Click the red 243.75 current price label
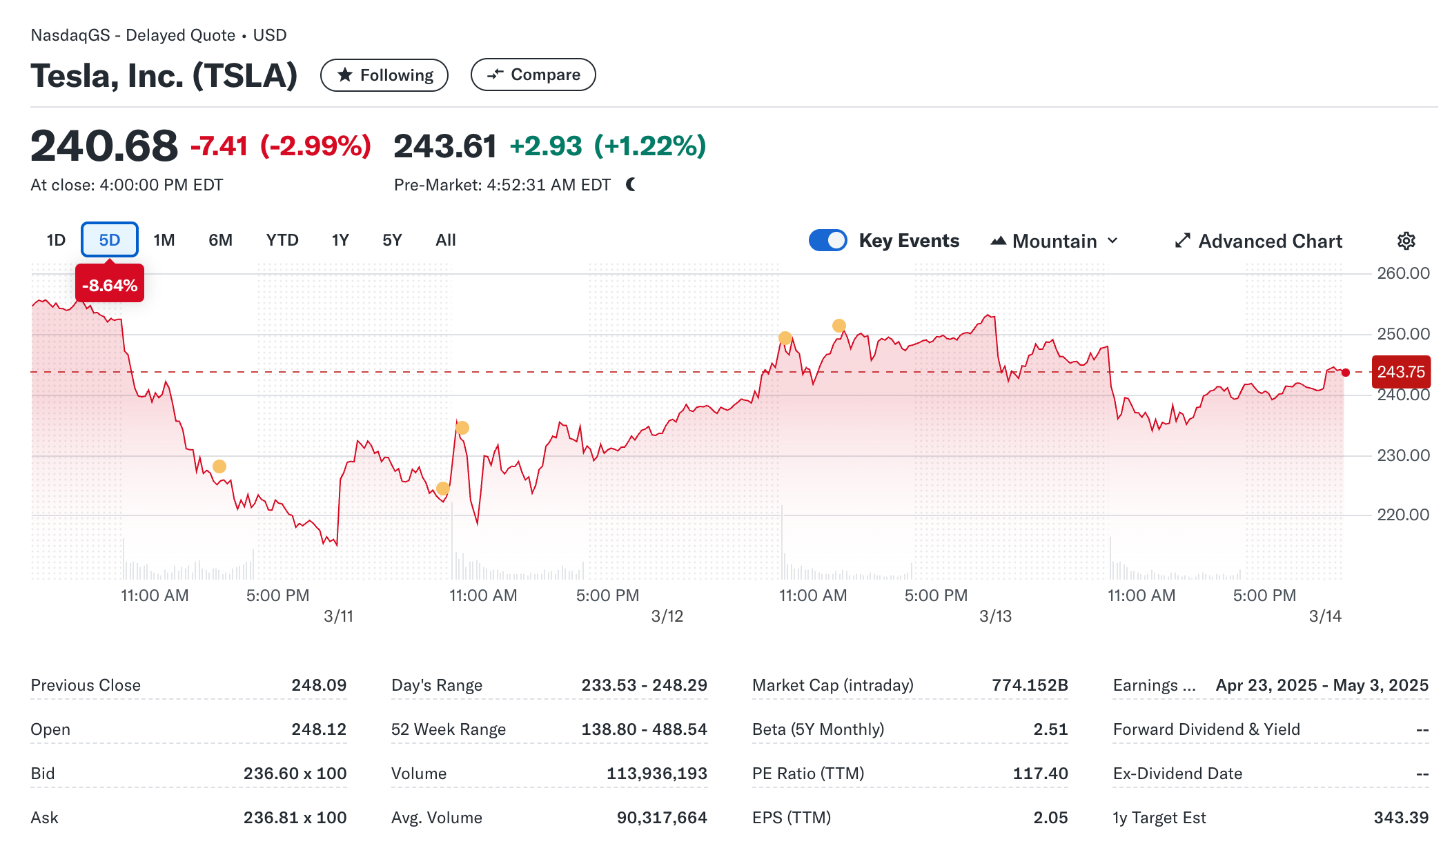This screenshot has width=1452, height=846. tap(1400, 372)
